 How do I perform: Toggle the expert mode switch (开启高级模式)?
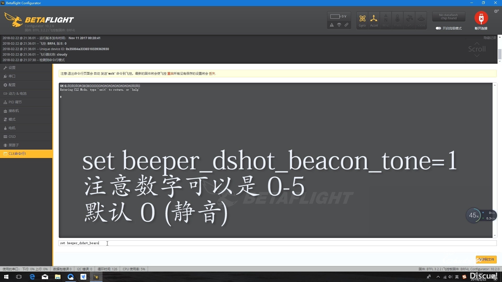(438, 28)
